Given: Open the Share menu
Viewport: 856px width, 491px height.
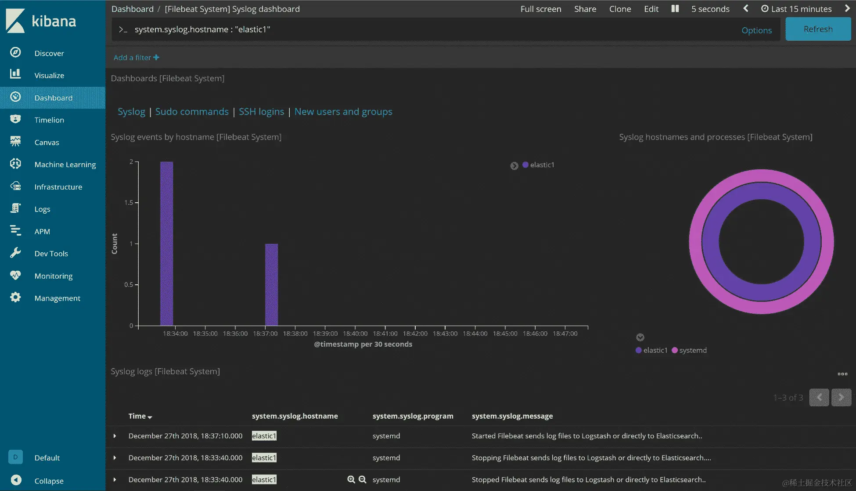Looking at the screenshot, I should (x=585, y=9).
